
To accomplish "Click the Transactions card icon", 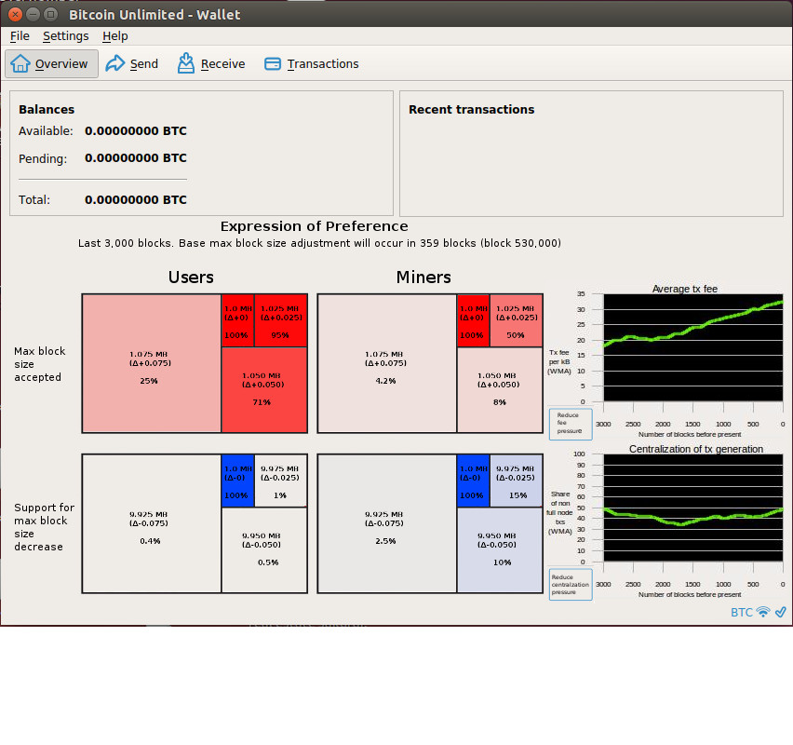I will [x=273, y=63].
